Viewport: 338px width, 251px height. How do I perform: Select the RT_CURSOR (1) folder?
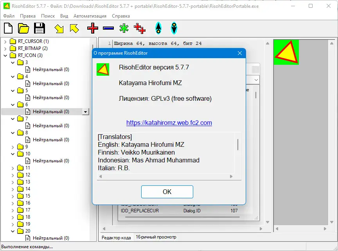(33, 41)
